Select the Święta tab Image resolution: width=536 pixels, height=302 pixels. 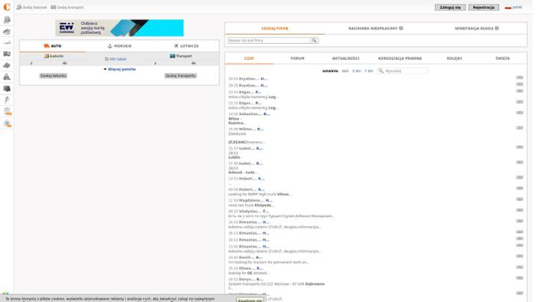pyautogui.click(x=502, y=58)
